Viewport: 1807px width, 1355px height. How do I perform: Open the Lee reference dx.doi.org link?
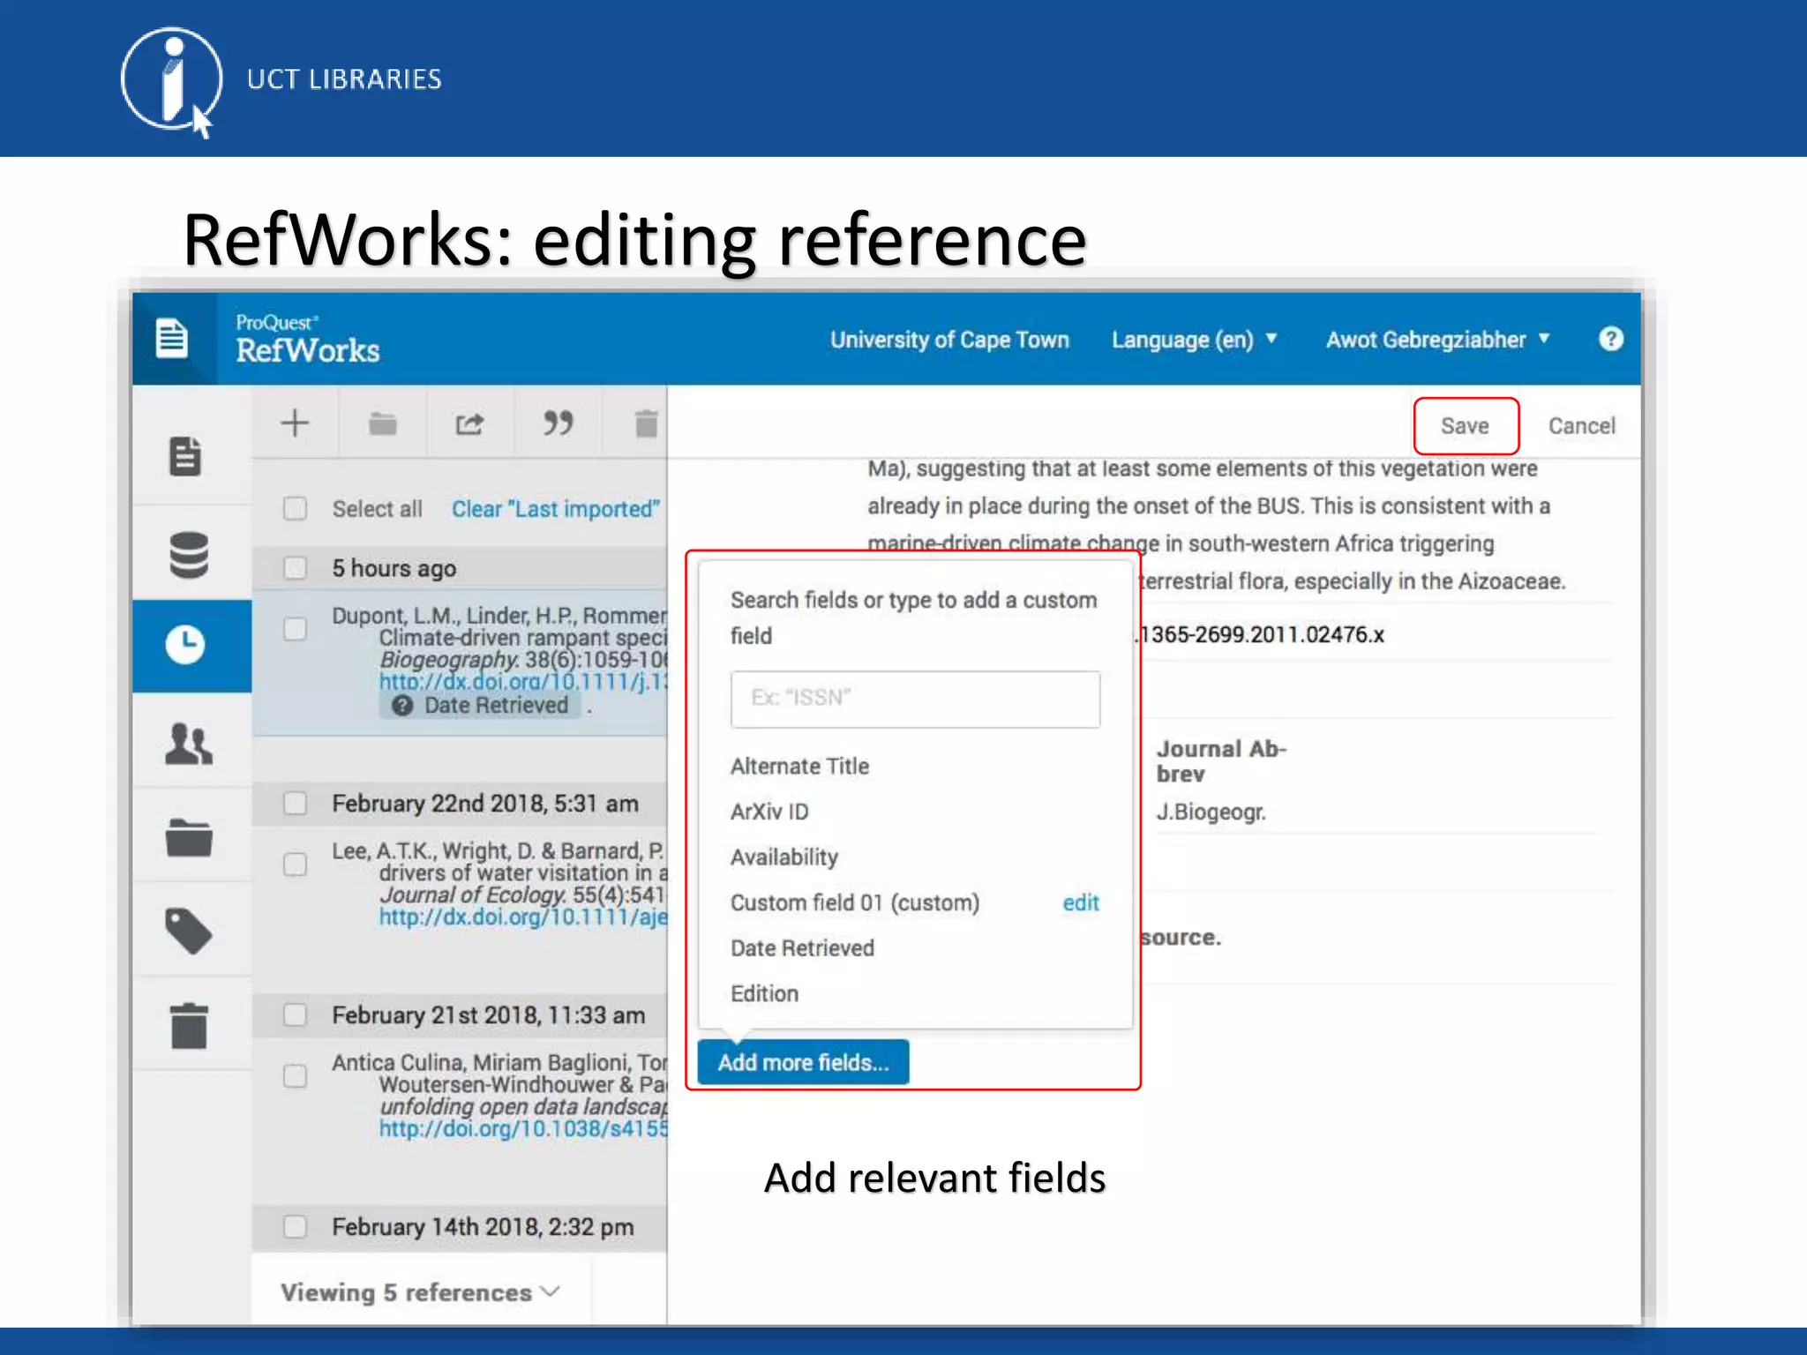tap(523, 917)
